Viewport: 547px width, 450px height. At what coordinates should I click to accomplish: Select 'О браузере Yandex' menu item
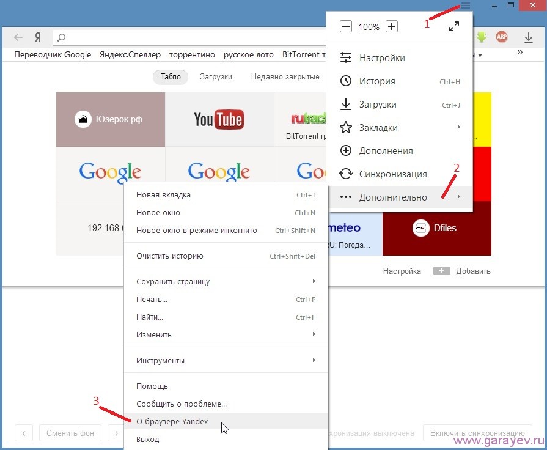coord(172,421)
